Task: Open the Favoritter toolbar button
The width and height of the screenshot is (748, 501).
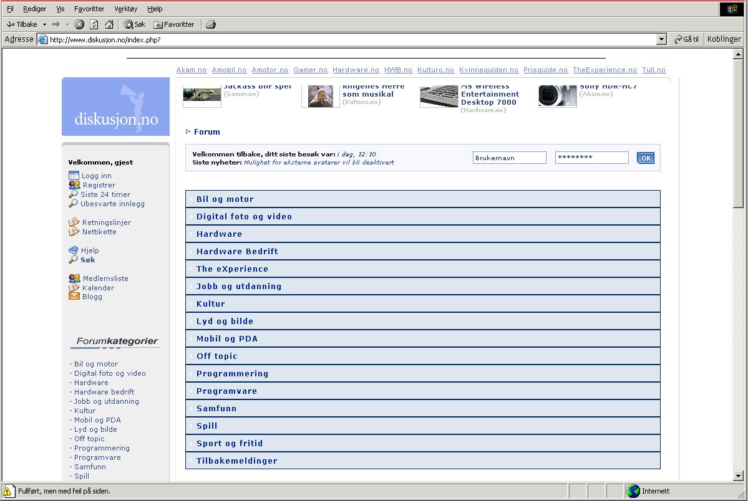Action: click(x=174, y=24)
